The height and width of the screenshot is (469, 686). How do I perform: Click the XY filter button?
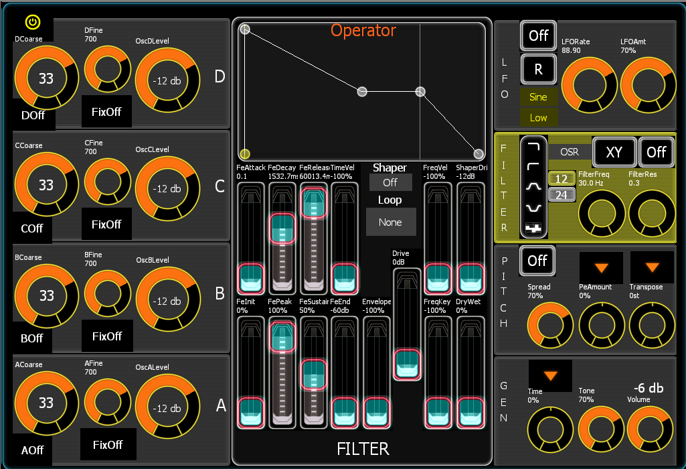point(614,152)
